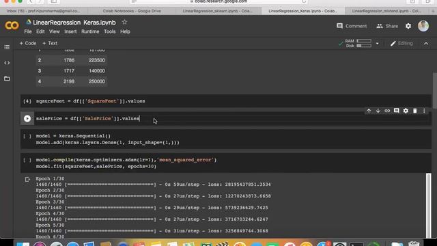Star the LinearRegression_Keras notebook
Image resolution: width=437 pixels, height=246 pixels.
[x=124, y=22]
